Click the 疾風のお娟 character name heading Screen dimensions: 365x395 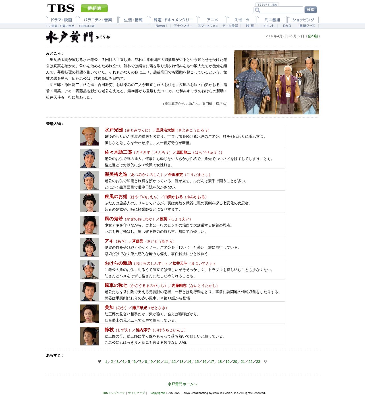coord(116,197)
